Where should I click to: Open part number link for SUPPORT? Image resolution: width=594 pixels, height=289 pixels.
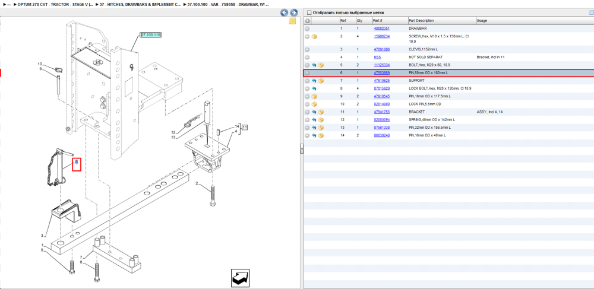pos(381,81)
